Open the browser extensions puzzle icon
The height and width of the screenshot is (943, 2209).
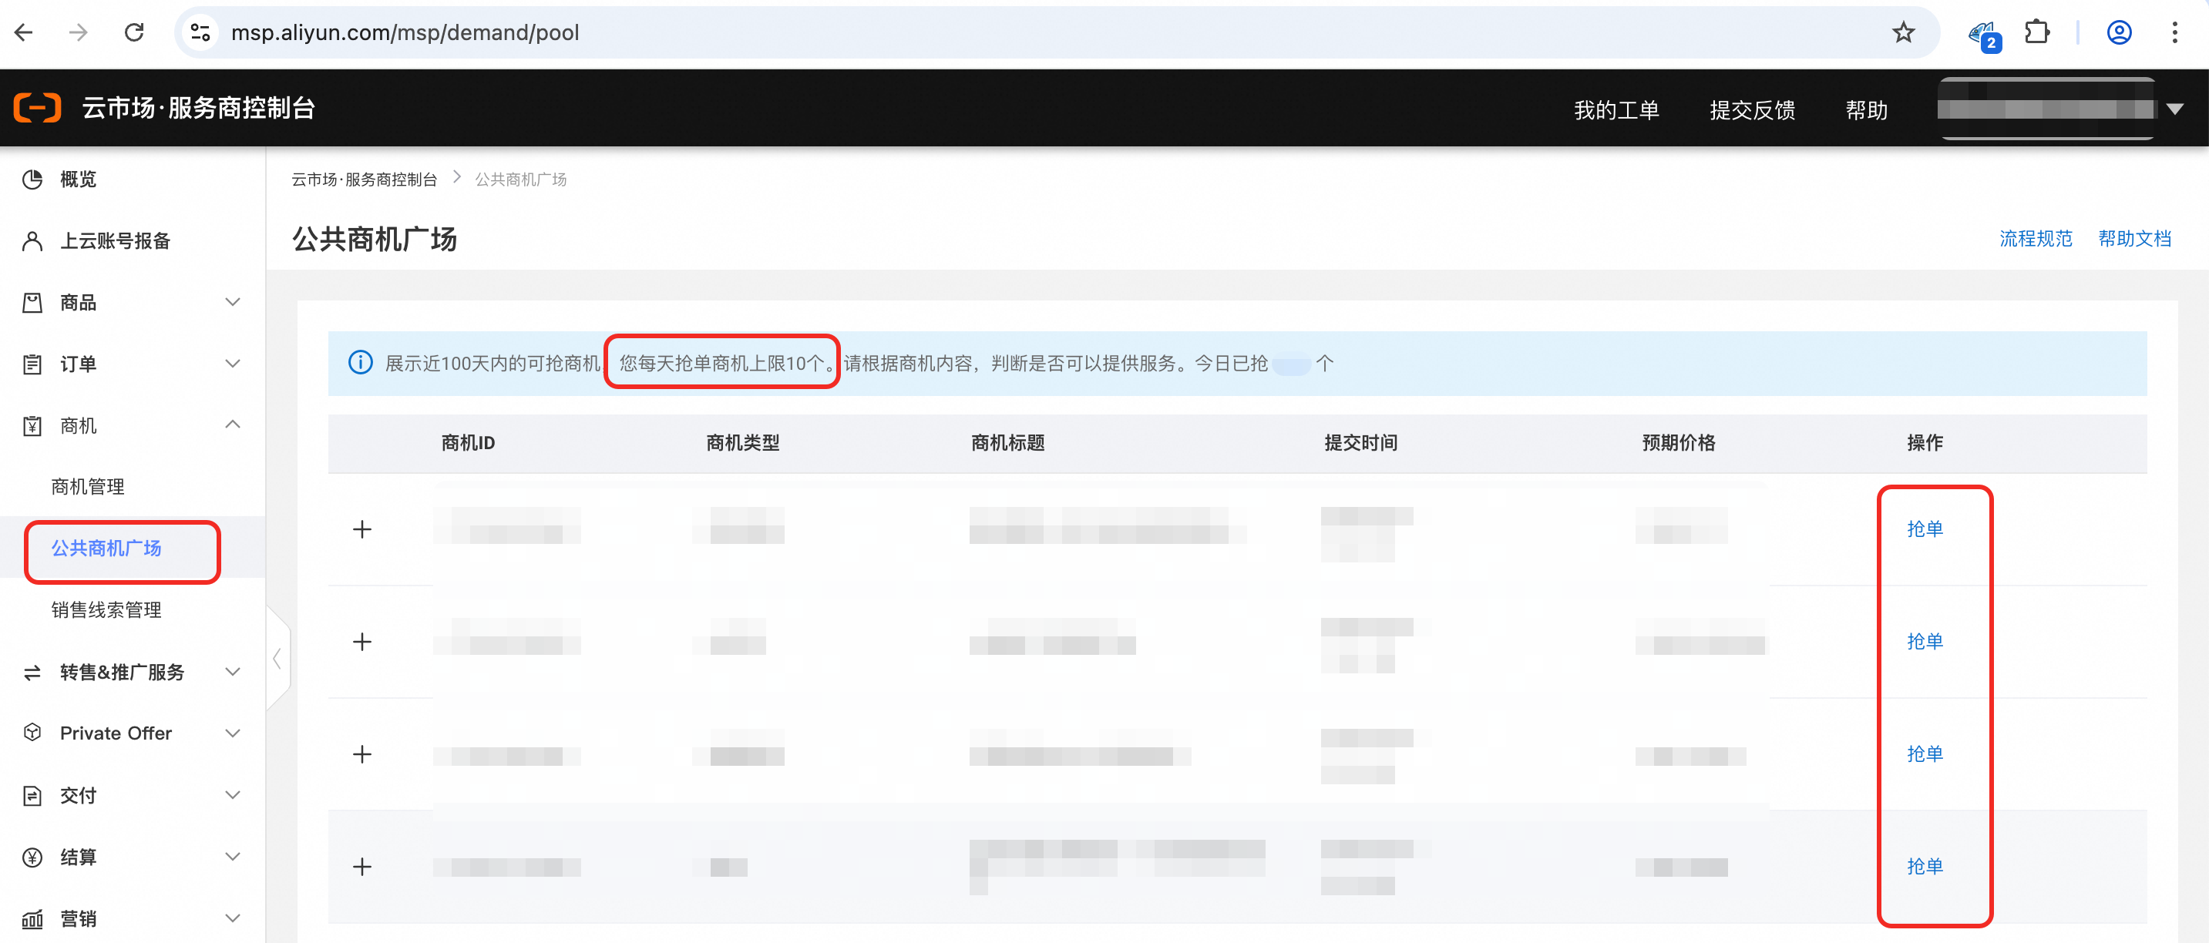pyautogui.click(x=2036, y=32)
